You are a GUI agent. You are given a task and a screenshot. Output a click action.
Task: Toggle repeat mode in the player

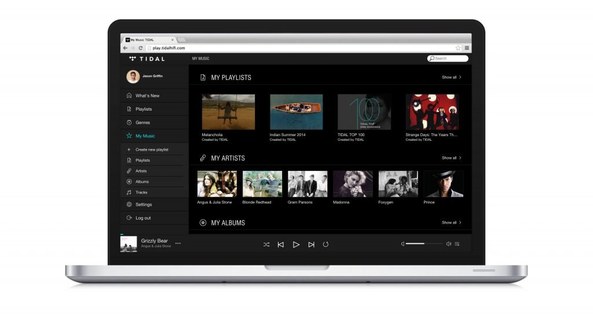click(x=325, y=244)
